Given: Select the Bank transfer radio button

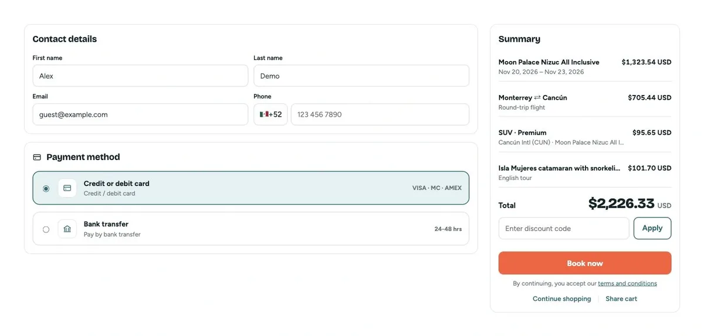Looking at the screenshot, I should 46,229.
